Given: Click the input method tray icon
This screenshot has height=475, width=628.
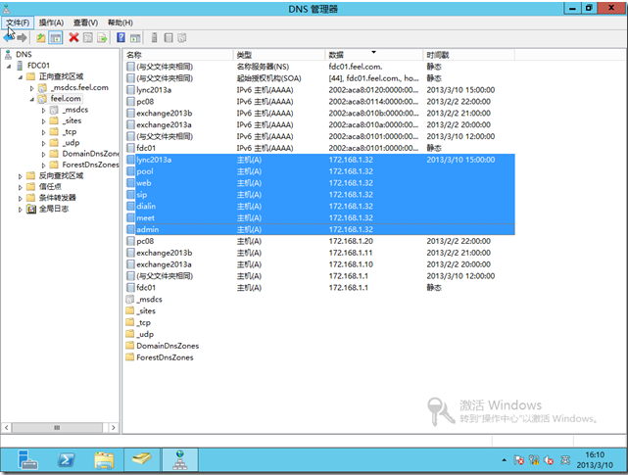Looking at the screenshot, I should pyautogui.click(x=565, y=460).
